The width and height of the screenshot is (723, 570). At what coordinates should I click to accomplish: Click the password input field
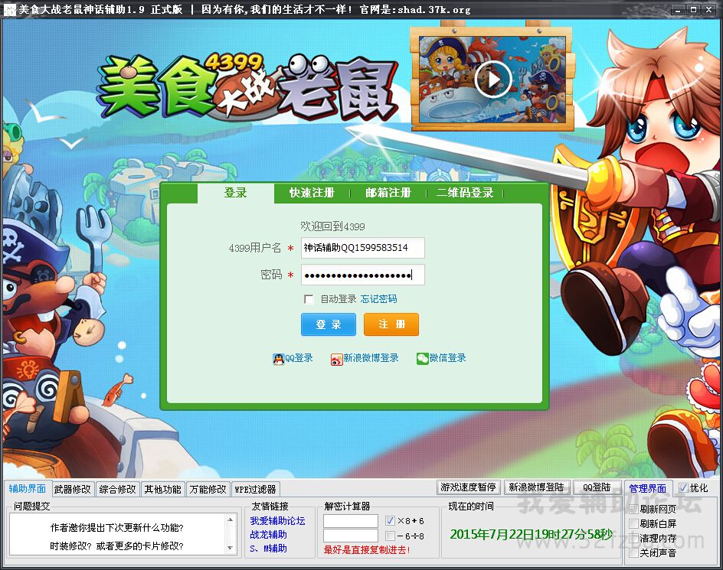click(363, 275)
